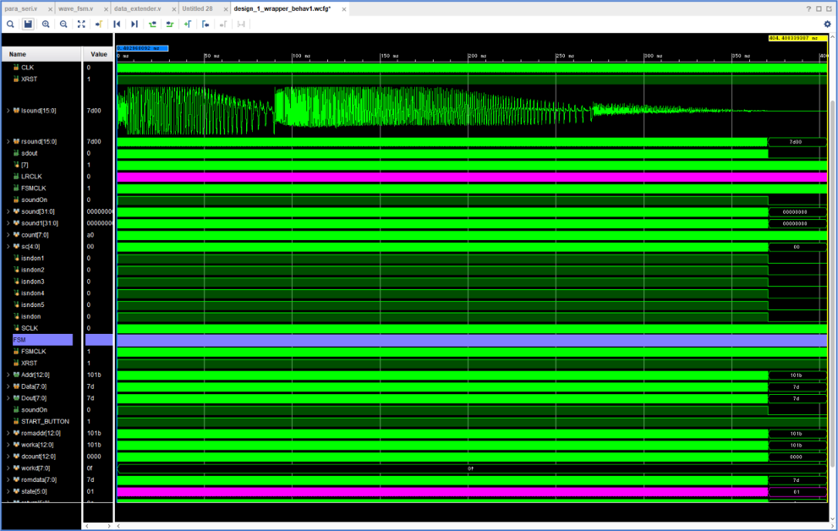838x531 pixels.
Task: Expand the lsound[15:0] bus
Action: pos(8,111)
